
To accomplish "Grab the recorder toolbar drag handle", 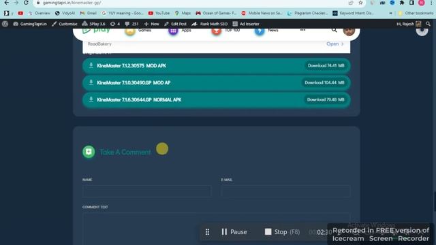I will click(207, 232).
